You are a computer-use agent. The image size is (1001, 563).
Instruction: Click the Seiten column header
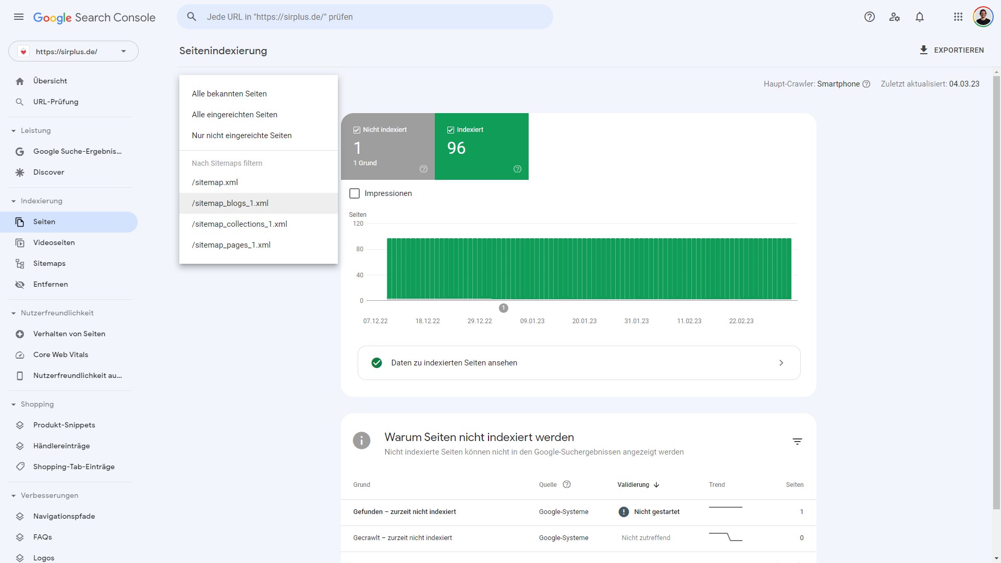pyautogui.click(x=795, y=485)
